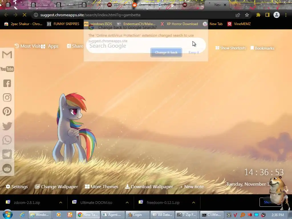Click Show Shortcuts
The image size is (292, 219).
[x=230, y=48]
